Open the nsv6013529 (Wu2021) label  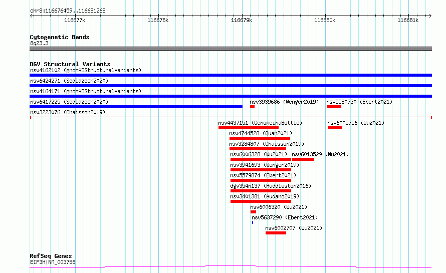point(320,154)
